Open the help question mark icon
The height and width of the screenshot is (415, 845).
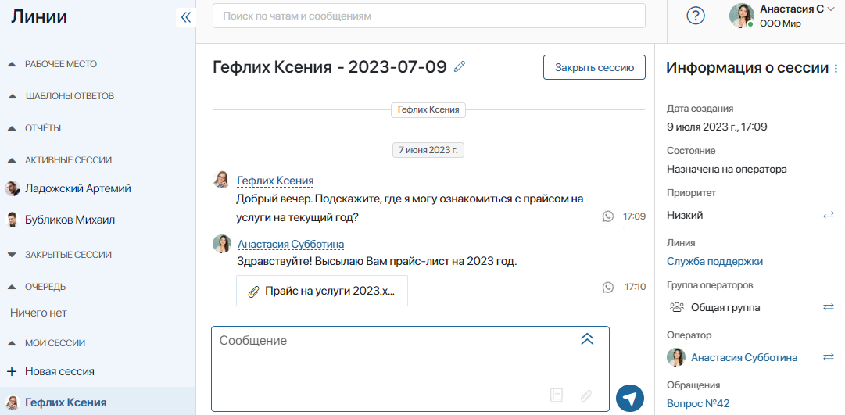(x=696, y=16)
